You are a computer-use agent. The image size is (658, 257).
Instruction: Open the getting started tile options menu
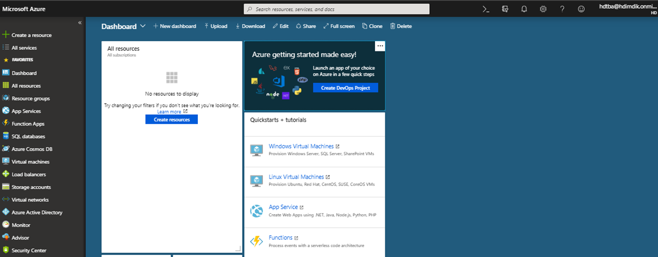coord(380,46)
